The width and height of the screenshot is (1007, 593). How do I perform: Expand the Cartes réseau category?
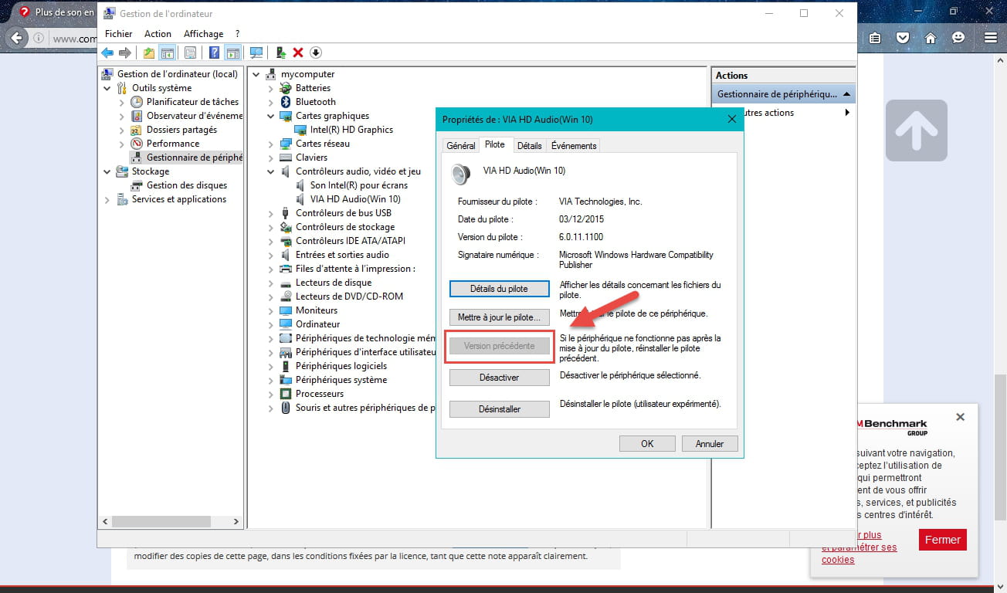(x=270, y=144)
